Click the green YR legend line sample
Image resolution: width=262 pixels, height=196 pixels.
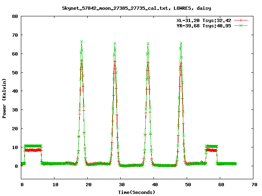241,25
